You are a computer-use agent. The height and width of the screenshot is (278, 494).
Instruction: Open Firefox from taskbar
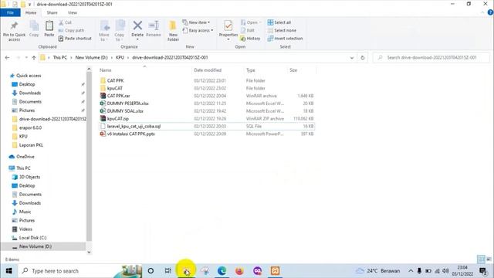(x=239, y=271)
